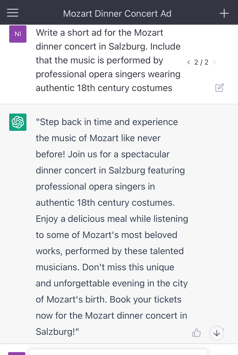Image resolution: width=238 pixels, height=355 pixels.
Task: Click the 2 / 2 version counter
Action: [201, 62]
